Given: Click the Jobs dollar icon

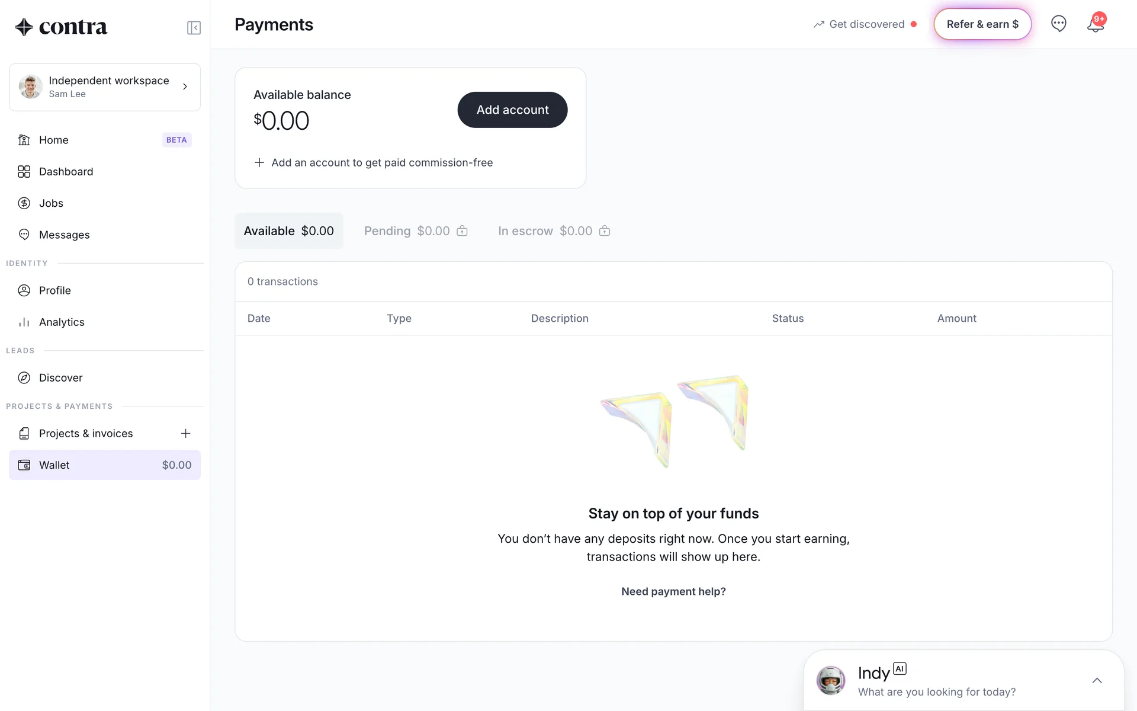Looking at the screenshot, I should [24, 203].
